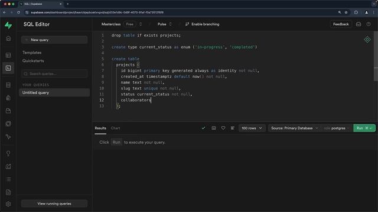Viewport: 378px width, 212px height.
Task: Click 'current_status' on editor line 3
Action: [x=155, y=47]
